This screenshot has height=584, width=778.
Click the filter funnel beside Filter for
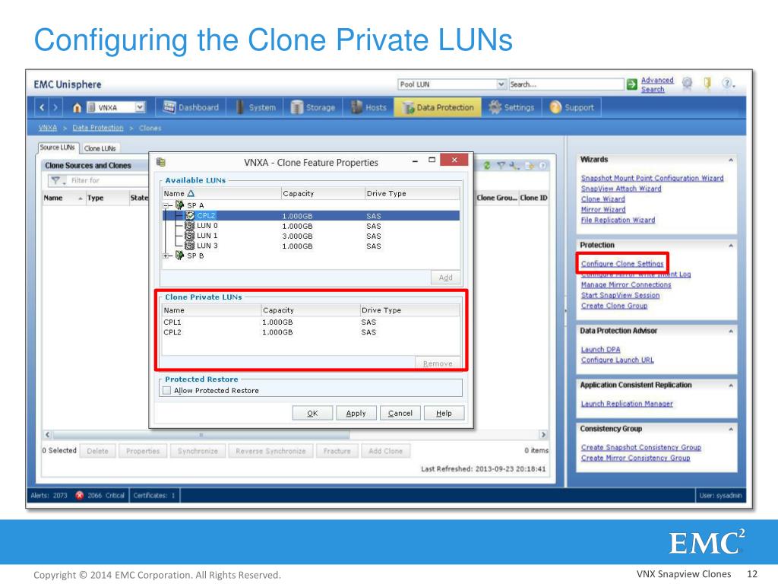click(x=56, y=180)
